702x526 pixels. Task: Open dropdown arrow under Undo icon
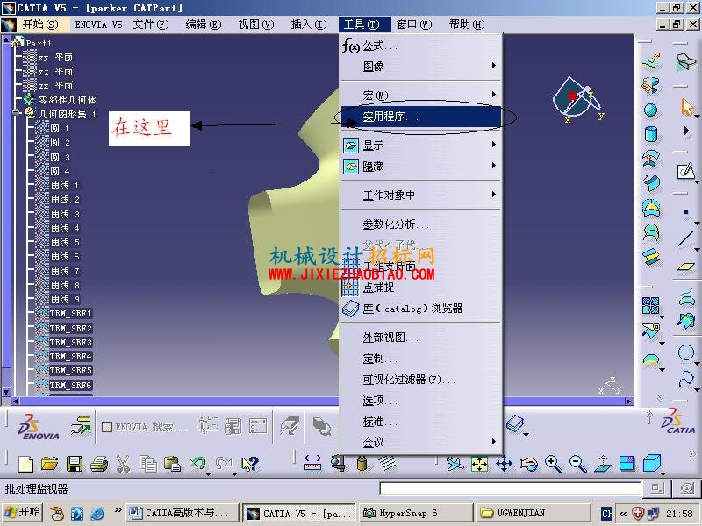point(208,473)
